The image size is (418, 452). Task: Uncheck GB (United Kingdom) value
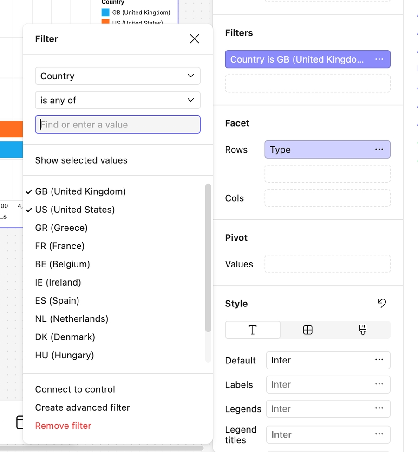pyautogui.click(x=80, y=191)
